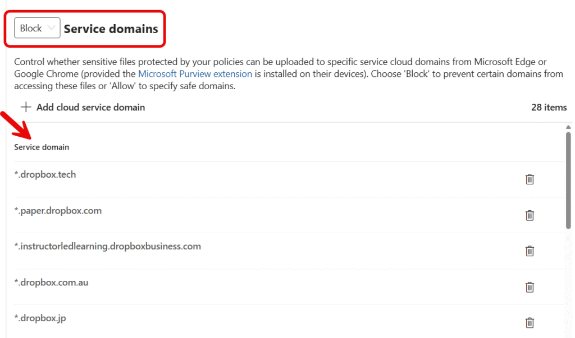The height and width of the screenshot is (338, 575).
Task: Delete the *.instructorledlearning.dropboxbusiness.com entry
Action: (x=530, y=251)
